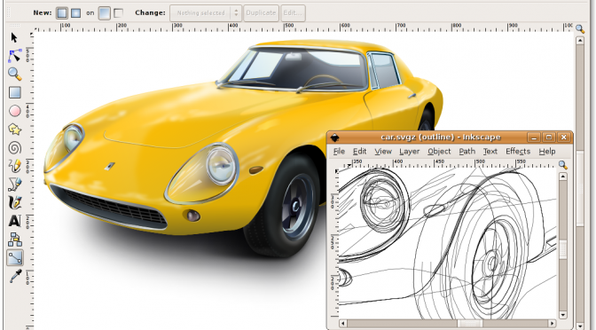The image size is (596, 330).
Task: Choose the Zoom magnifier tool in toolbox
Action: pos(15,75)
